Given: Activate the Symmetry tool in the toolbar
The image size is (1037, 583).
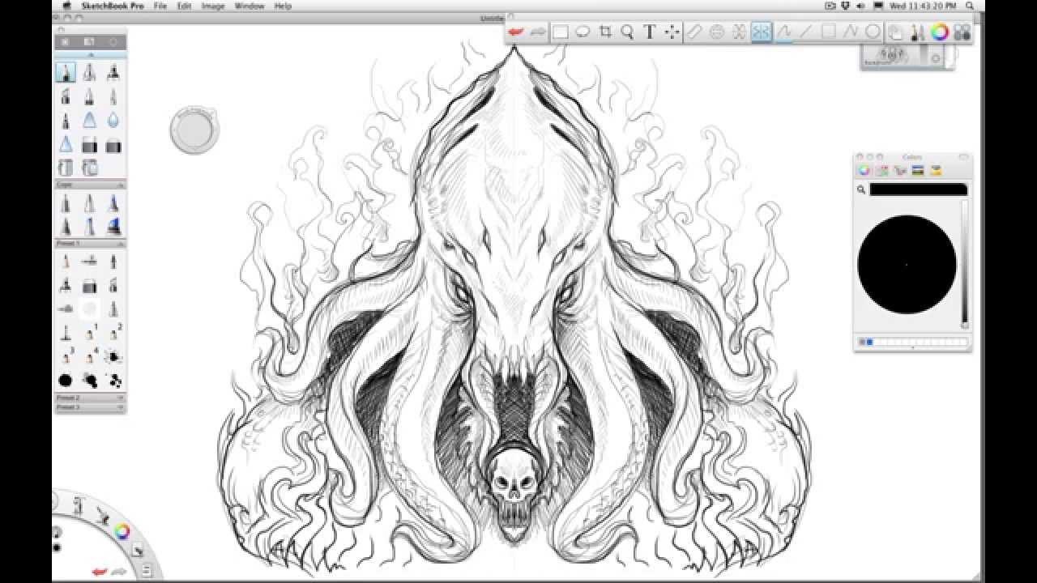Looking at the screenshot, I should 760,32.
